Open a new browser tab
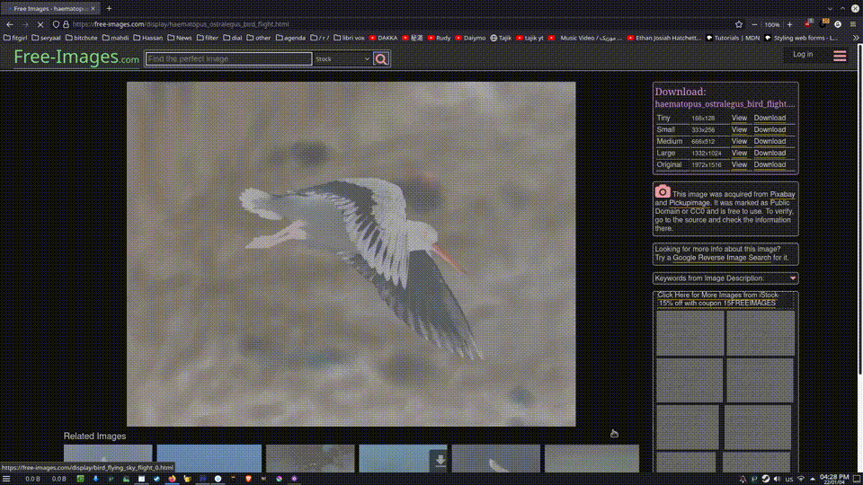Viewport: 863px width, 485px height. tap(109, 8)
